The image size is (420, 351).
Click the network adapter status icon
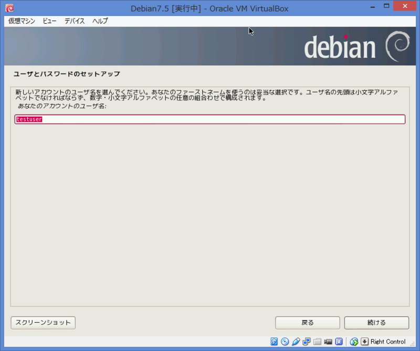pyautogui.click(x=306, y=341)
